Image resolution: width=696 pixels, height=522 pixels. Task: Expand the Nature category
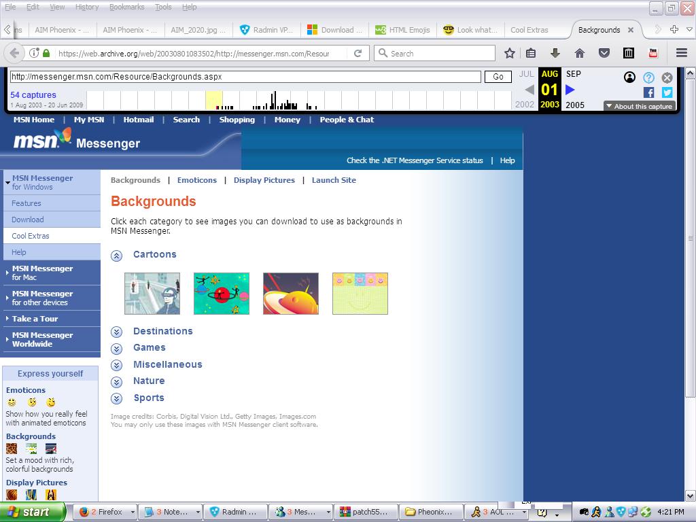116,382
